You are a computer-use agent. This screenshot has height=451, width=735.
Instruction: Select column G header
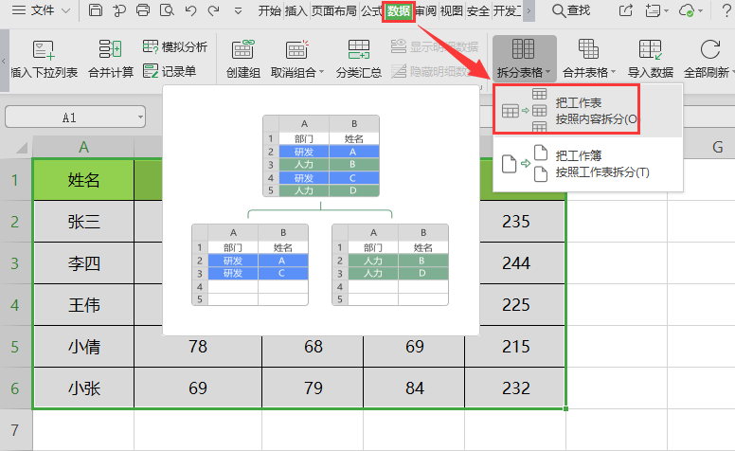(x=702, y=147)
